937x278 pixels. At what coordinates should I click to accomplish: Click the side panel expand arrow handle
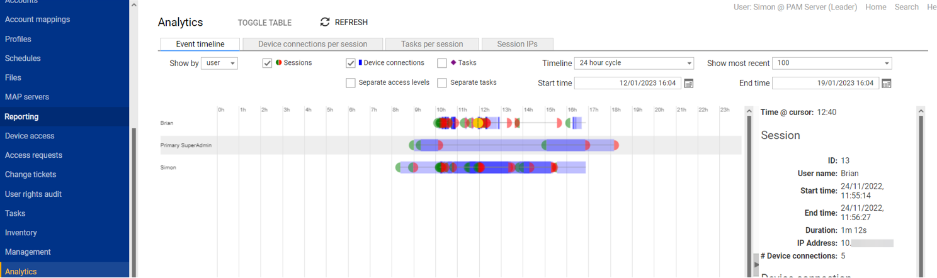click(x=757, y=264)
